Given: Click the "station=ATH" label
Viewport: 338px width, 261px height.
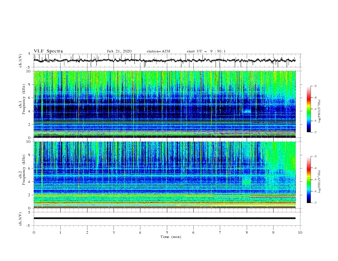Looking at the screenshot, I should point(158,51).
